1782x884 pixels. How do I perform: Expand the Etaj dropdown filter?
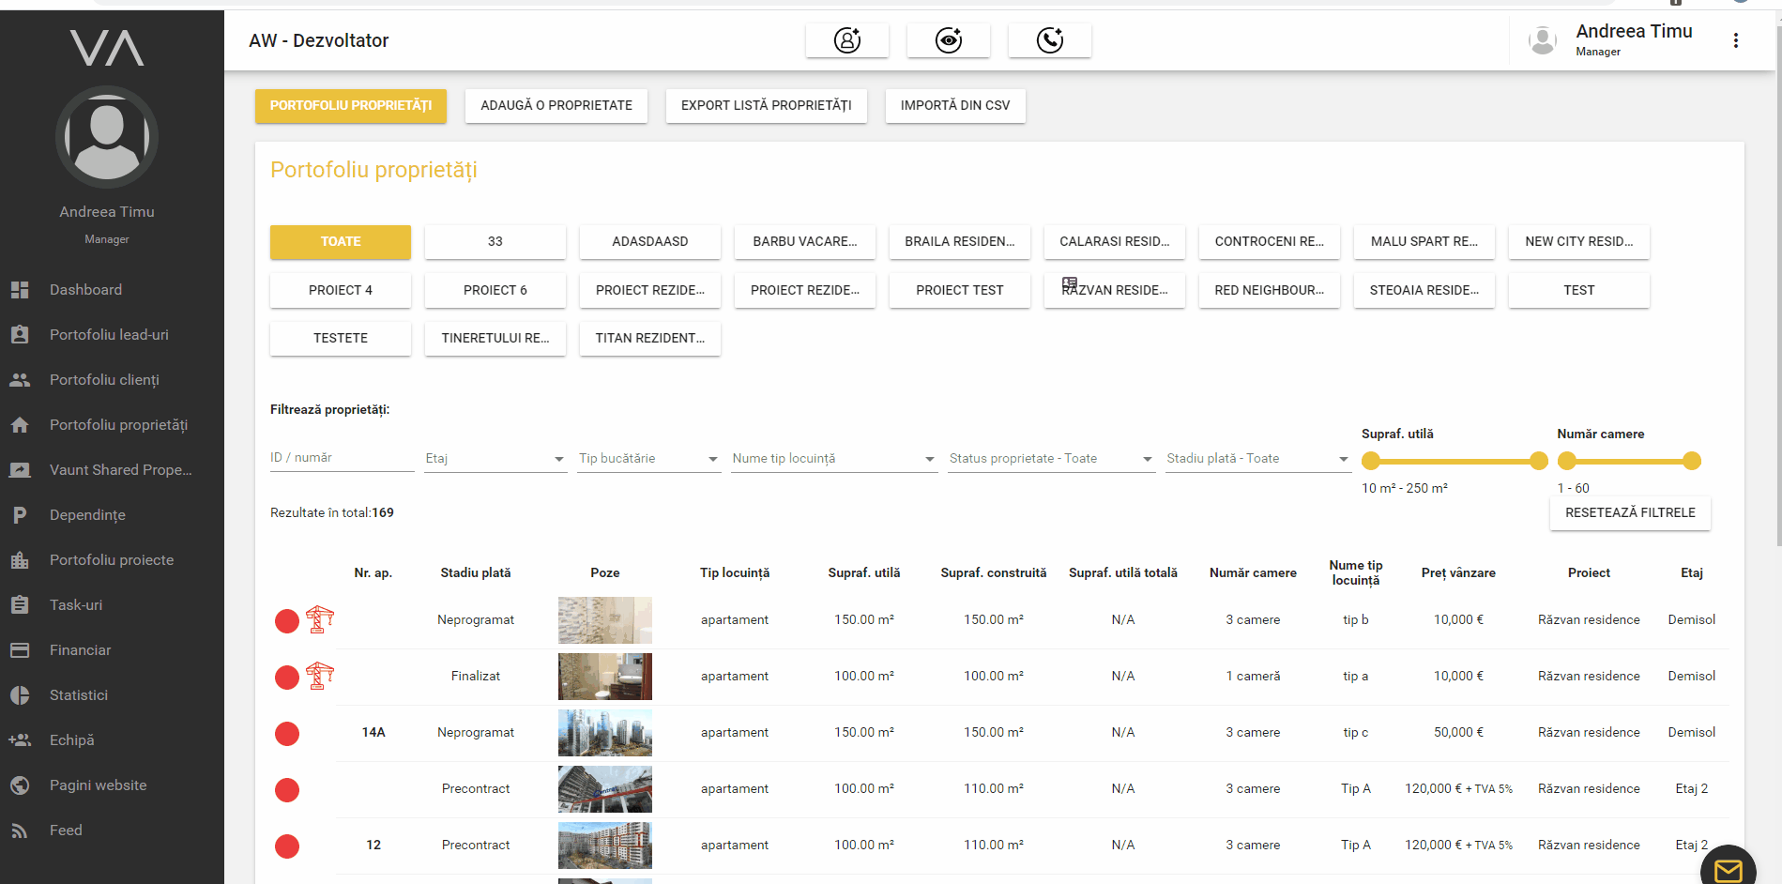point(495,459)
